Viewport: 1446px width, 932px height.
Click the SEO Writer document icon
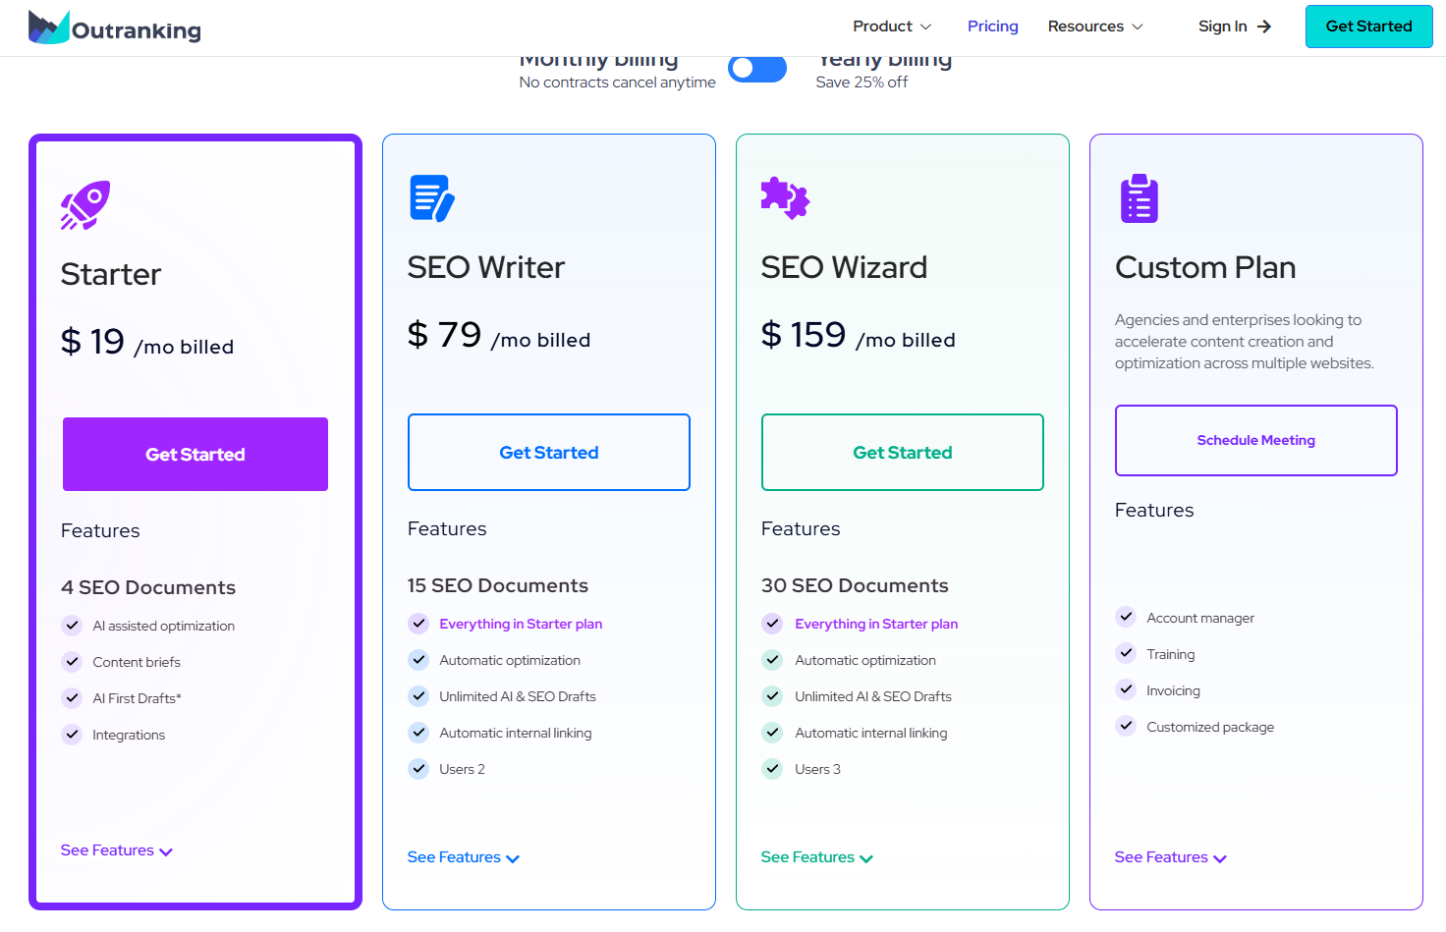click(x=431, y=198)
